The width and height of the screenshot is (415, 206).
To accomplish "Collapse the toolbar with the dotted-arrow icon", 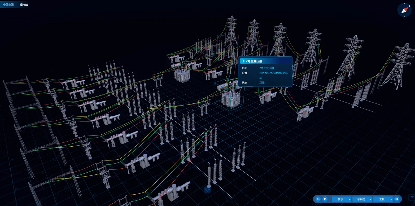I will (x=397, y=199).
